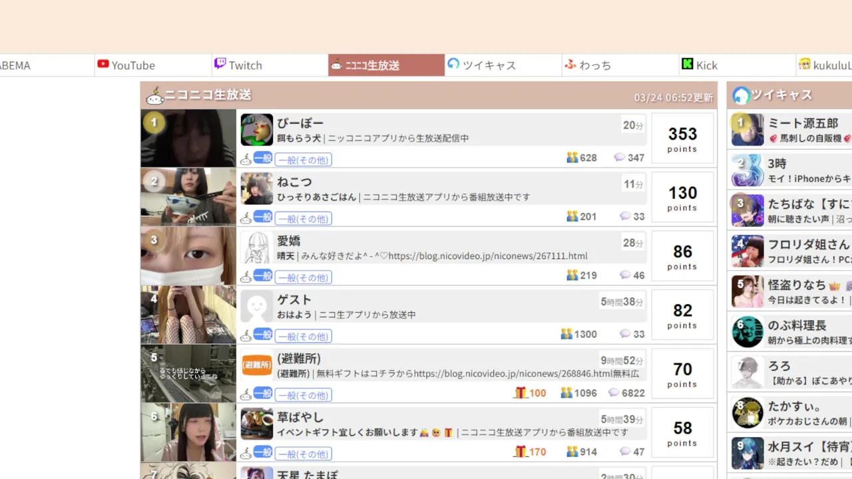
Task: Open rank 6 草ばやし stream thumbnail
Action: coord(188,432)
